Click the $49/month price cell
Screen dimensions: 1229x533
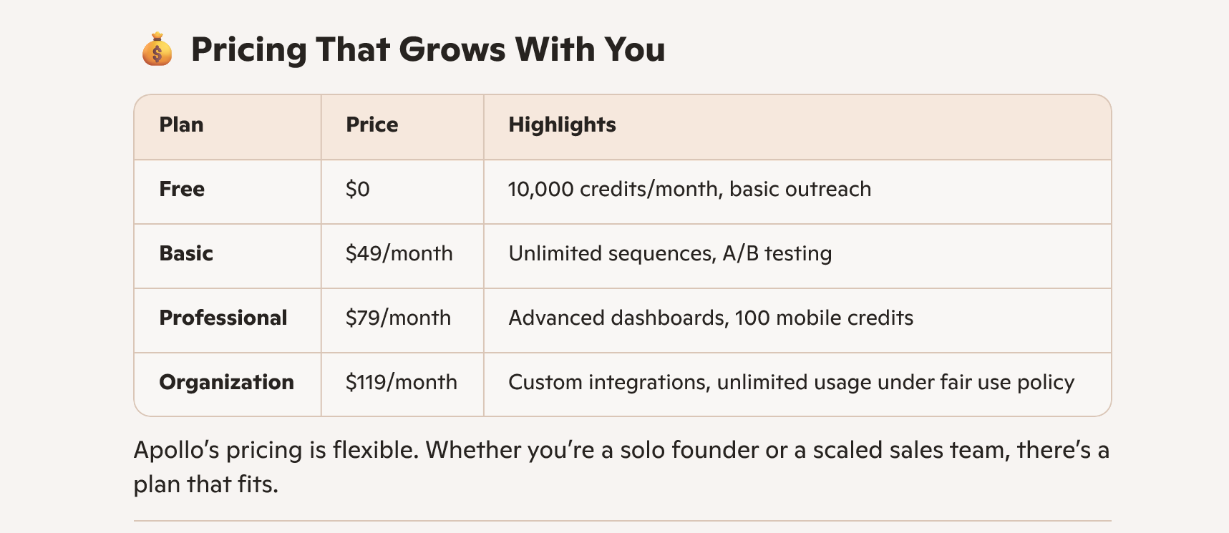[399, 254]
